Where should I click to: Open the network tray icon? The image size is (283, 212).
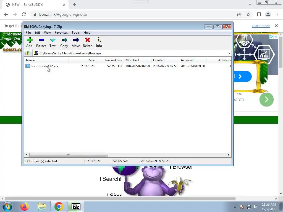coord(248,207)
